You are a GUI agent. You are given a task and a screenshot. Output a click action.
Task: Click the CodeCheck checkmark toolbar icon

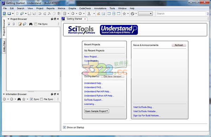point(133,14)
